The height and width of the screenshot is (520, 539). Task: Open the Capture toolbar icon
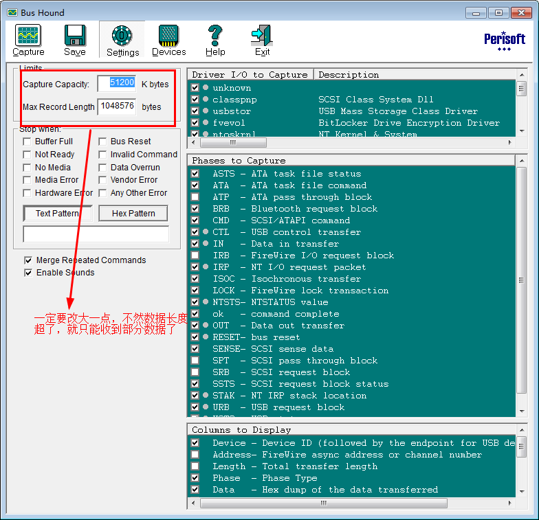pyautogui.click(x=28, y=40)
